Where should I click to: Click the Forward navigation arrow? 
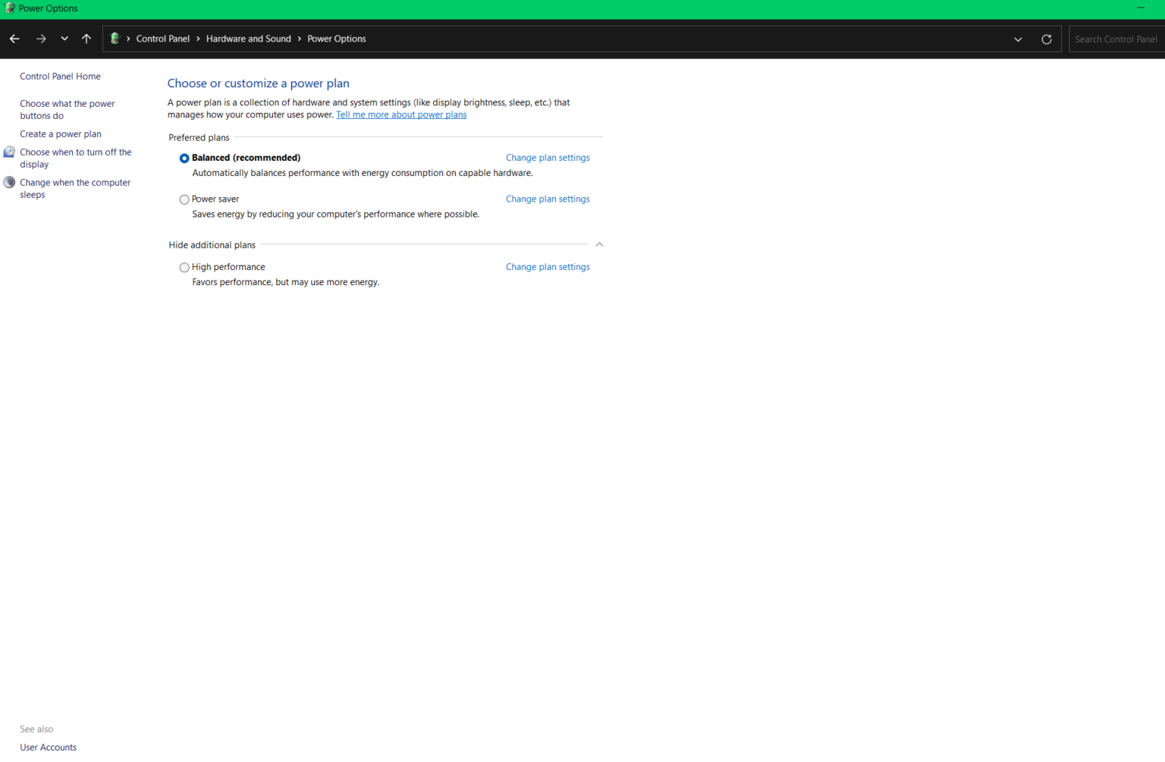[x=41, y=39]
